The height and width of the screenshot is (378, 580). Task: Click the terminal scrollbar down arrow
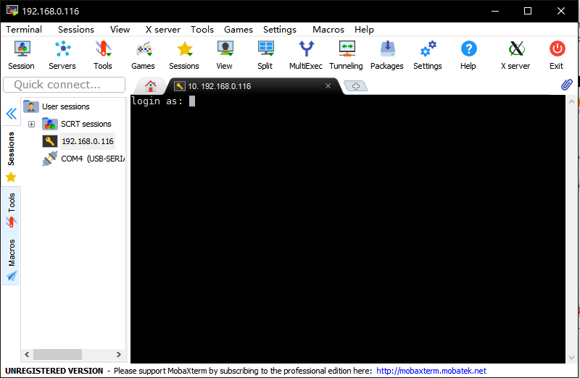571,357
